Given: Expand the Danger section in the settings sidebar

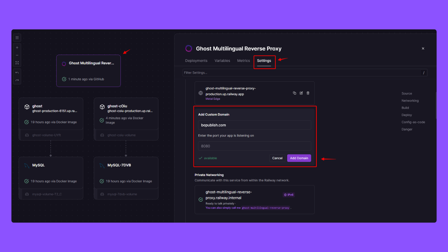Looking at the screenshot, I should click(x=407, y=129).
